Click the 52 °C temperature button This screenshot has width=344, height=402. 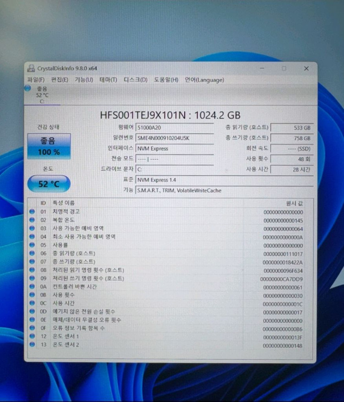[x=49, y=184]
